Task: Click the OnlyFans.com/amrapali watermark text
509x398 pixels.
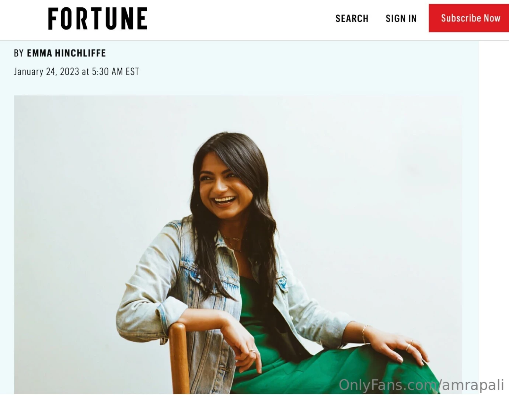Action: point(421,385)
